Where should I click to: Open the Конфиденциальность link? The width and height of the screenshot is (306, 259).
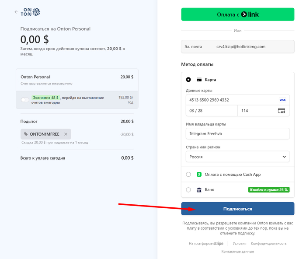269,243
